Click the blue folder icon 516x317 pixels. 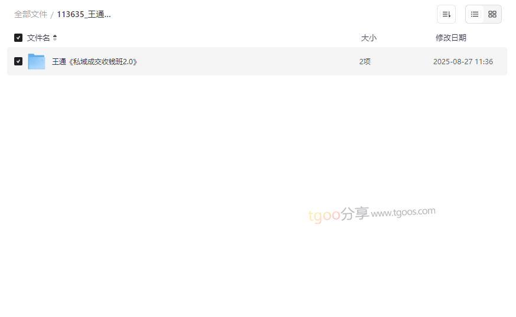tap(37, 61)
